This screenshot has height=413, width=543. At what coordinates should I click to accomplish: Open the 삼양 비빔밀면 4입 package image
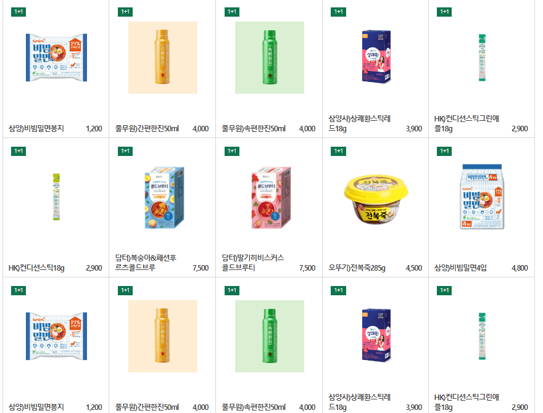482,197
